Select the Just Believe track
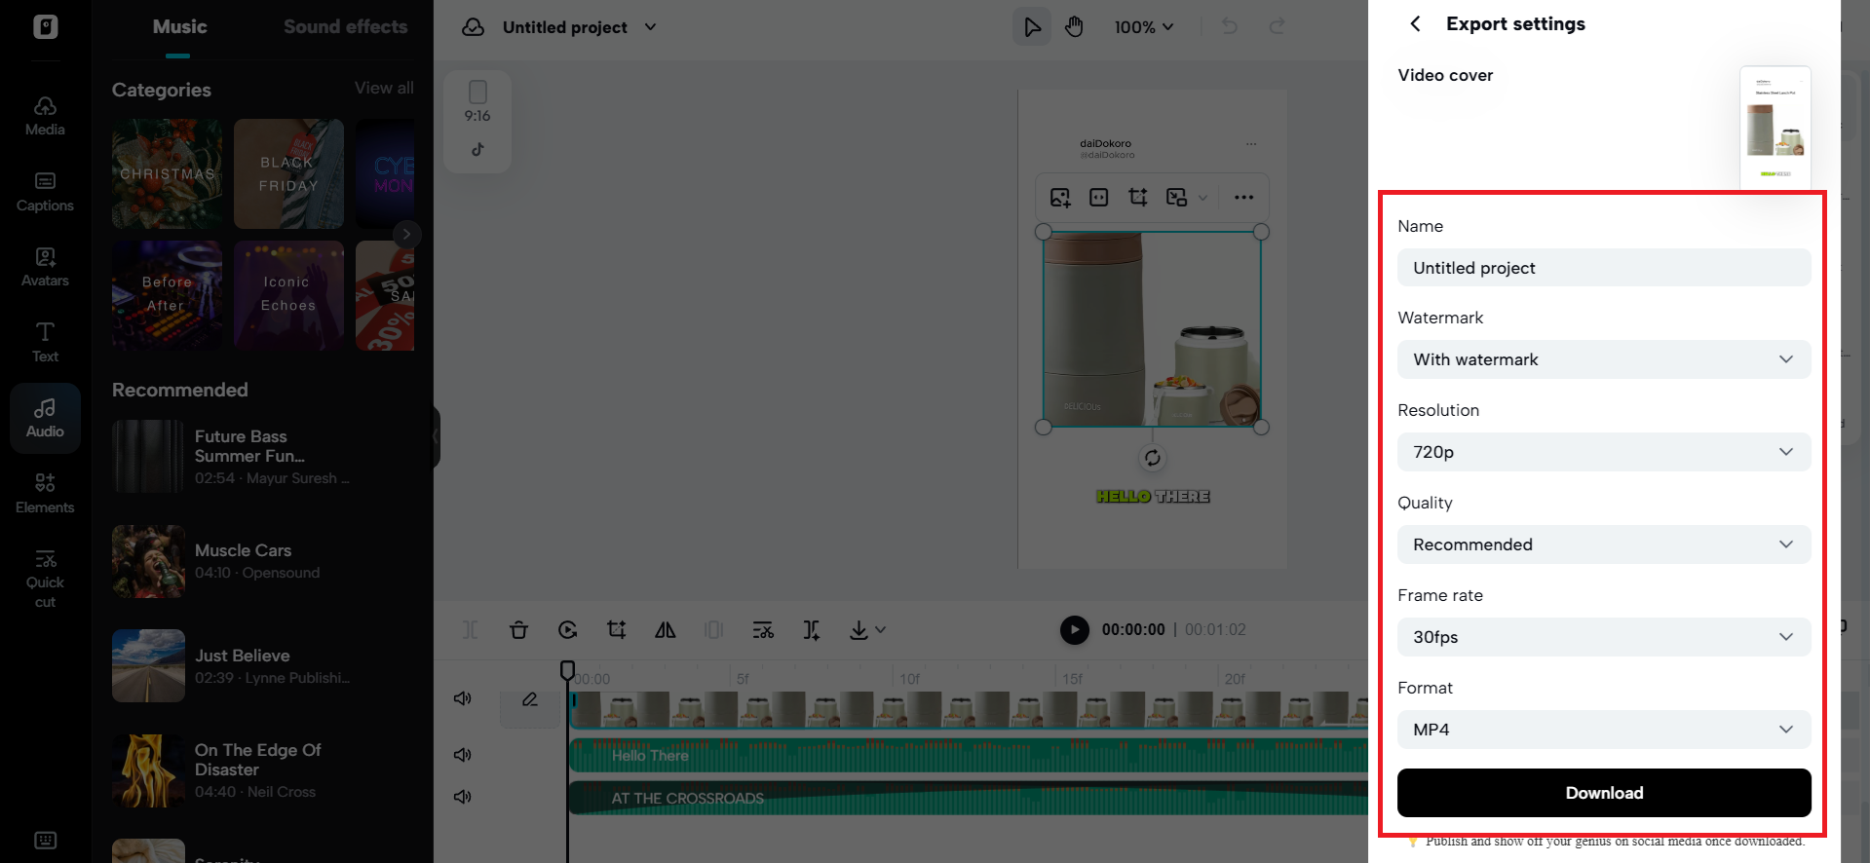1870x863 pixels. click(263, 665)
